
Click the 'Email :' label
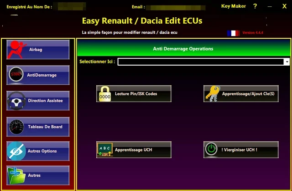[x=138, y=7]
